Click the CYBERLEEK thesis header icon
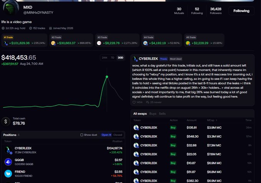This screenshot has width=261, height=183. (135, 59)
